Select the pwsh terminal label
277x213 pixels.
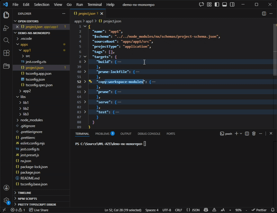point(226,134)
